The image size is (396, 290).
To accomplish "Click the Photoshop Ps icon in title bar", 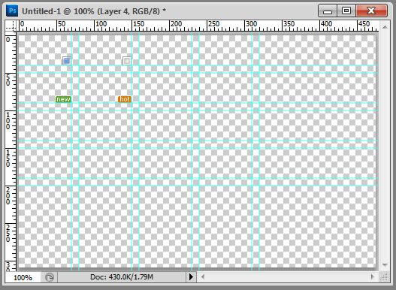I will (12, 11).
